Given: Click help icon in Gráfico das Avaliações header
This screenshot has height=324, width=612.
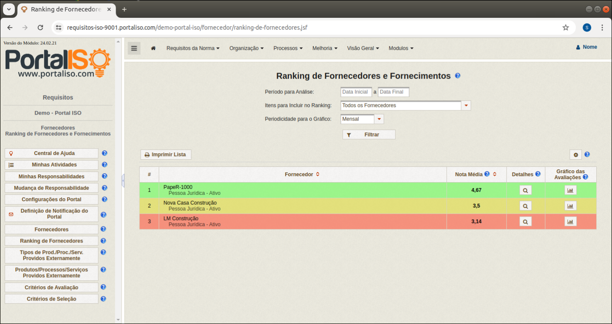Looking at the screenshot, I should (586, 177).
